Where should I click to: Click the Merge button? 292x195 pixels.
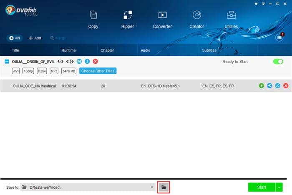tap(58, 38)
